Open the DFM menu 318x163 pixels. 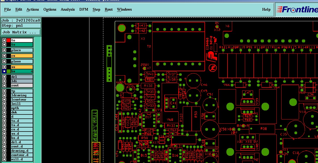pos(84,10)
